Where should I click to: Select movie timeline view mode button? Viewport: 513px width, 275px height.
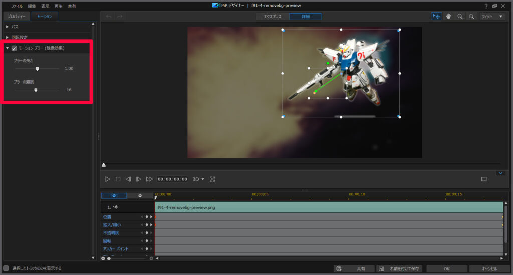140,195
